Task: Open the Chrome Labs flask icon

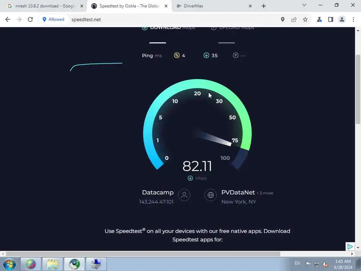Action: pyautogui.click(x=319, y=20)
